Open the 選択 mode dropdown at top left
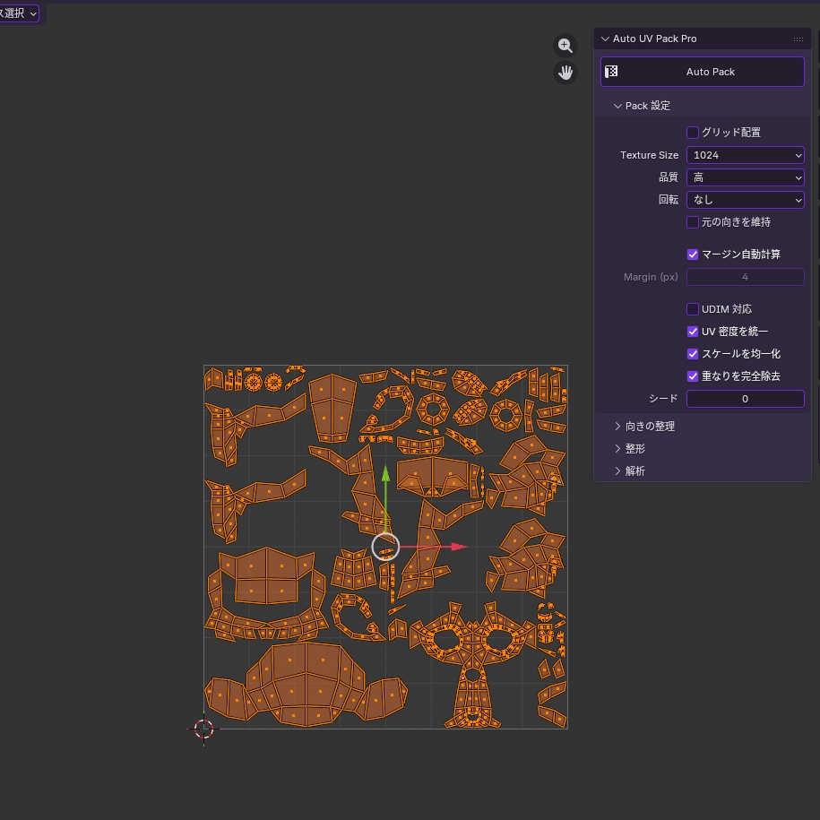Screen dimensions: 820x820 pyautogui.click(x=19, y=13)
